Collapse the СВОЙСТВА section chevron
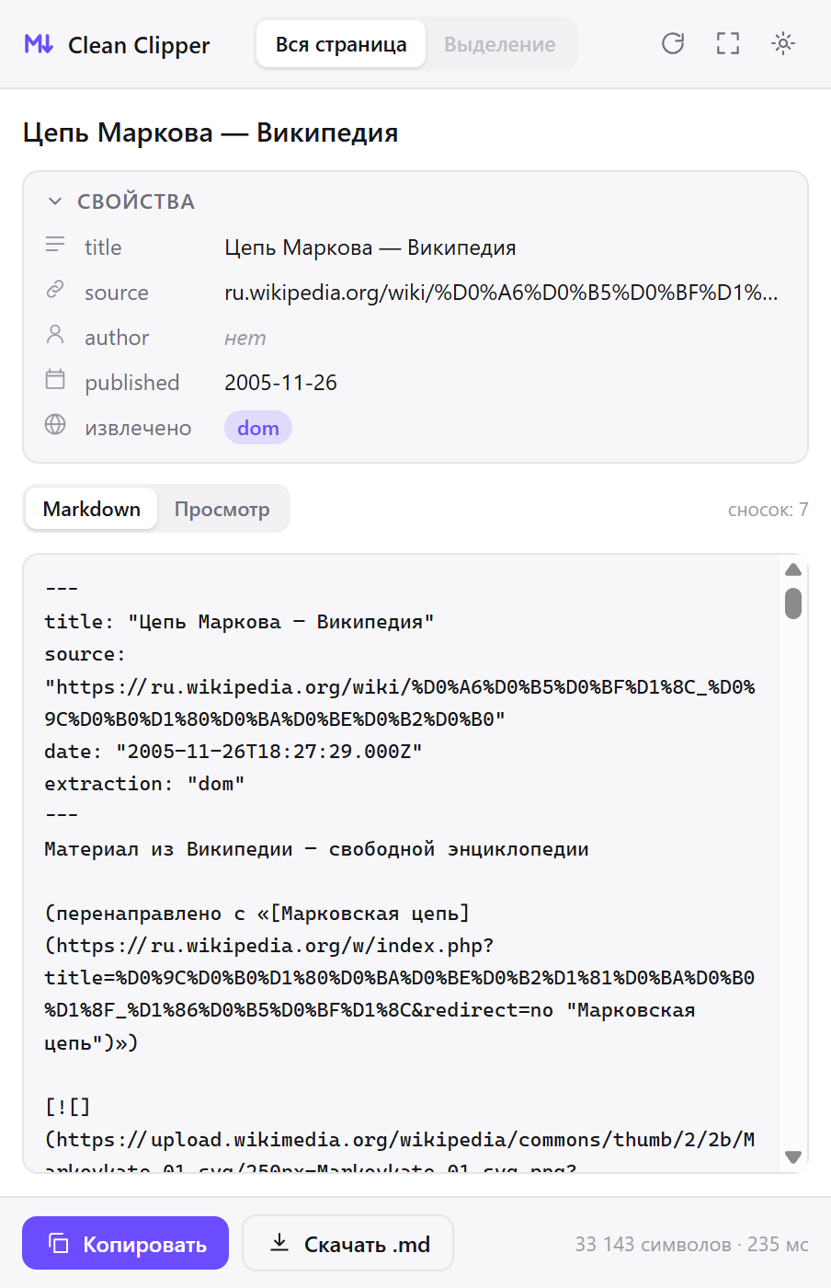The height and width of the screenshot is (1288, 831). [x=55, y=201]
